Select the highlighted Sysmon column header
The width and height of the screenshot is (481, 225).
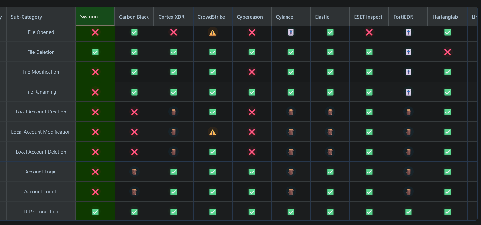(x=95, y=17)
